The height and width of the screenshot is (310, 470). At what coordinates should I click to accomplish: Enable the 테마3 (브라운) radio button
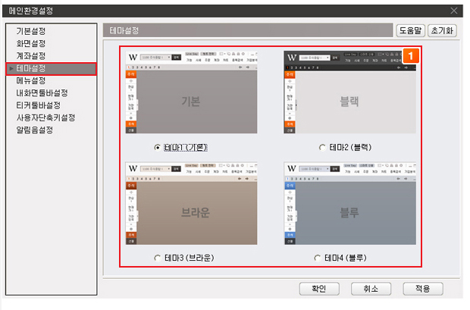coord(157,258)
